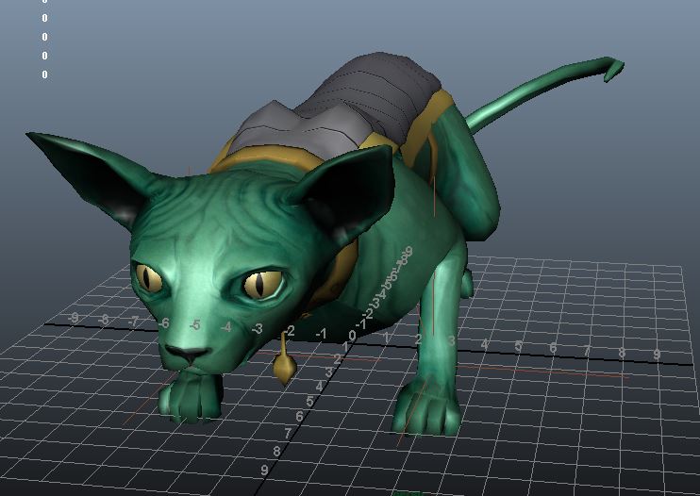Select the front paw beneath the cat's chin
The height and width of the screenshot is (496, 700).
click(193, 399)
